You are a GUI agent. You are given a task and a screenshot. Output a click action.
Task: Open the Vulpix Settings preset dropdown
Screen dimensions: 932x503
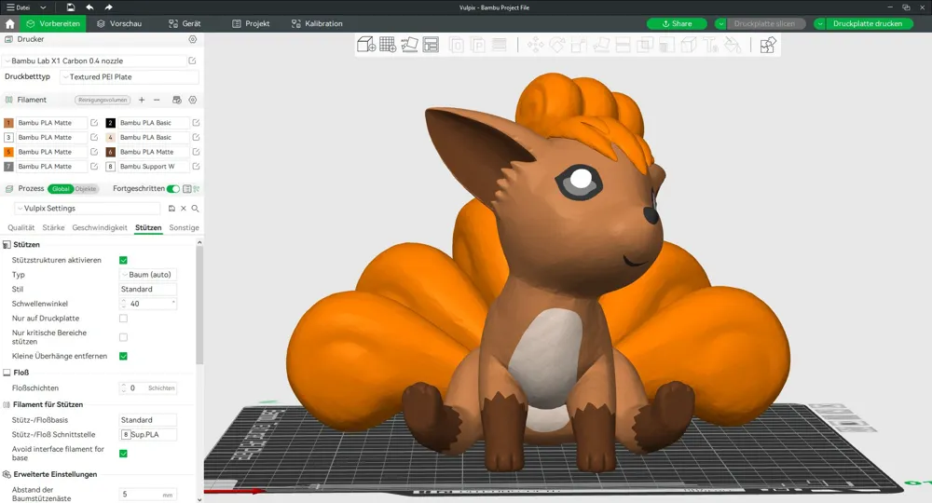pos(88,209)
